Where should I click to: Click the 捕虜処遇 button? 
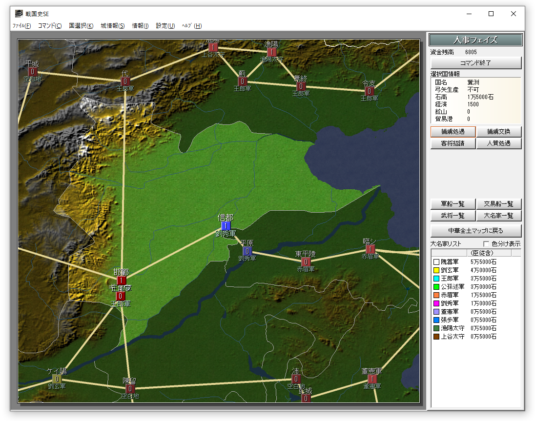tap(453, 132)
